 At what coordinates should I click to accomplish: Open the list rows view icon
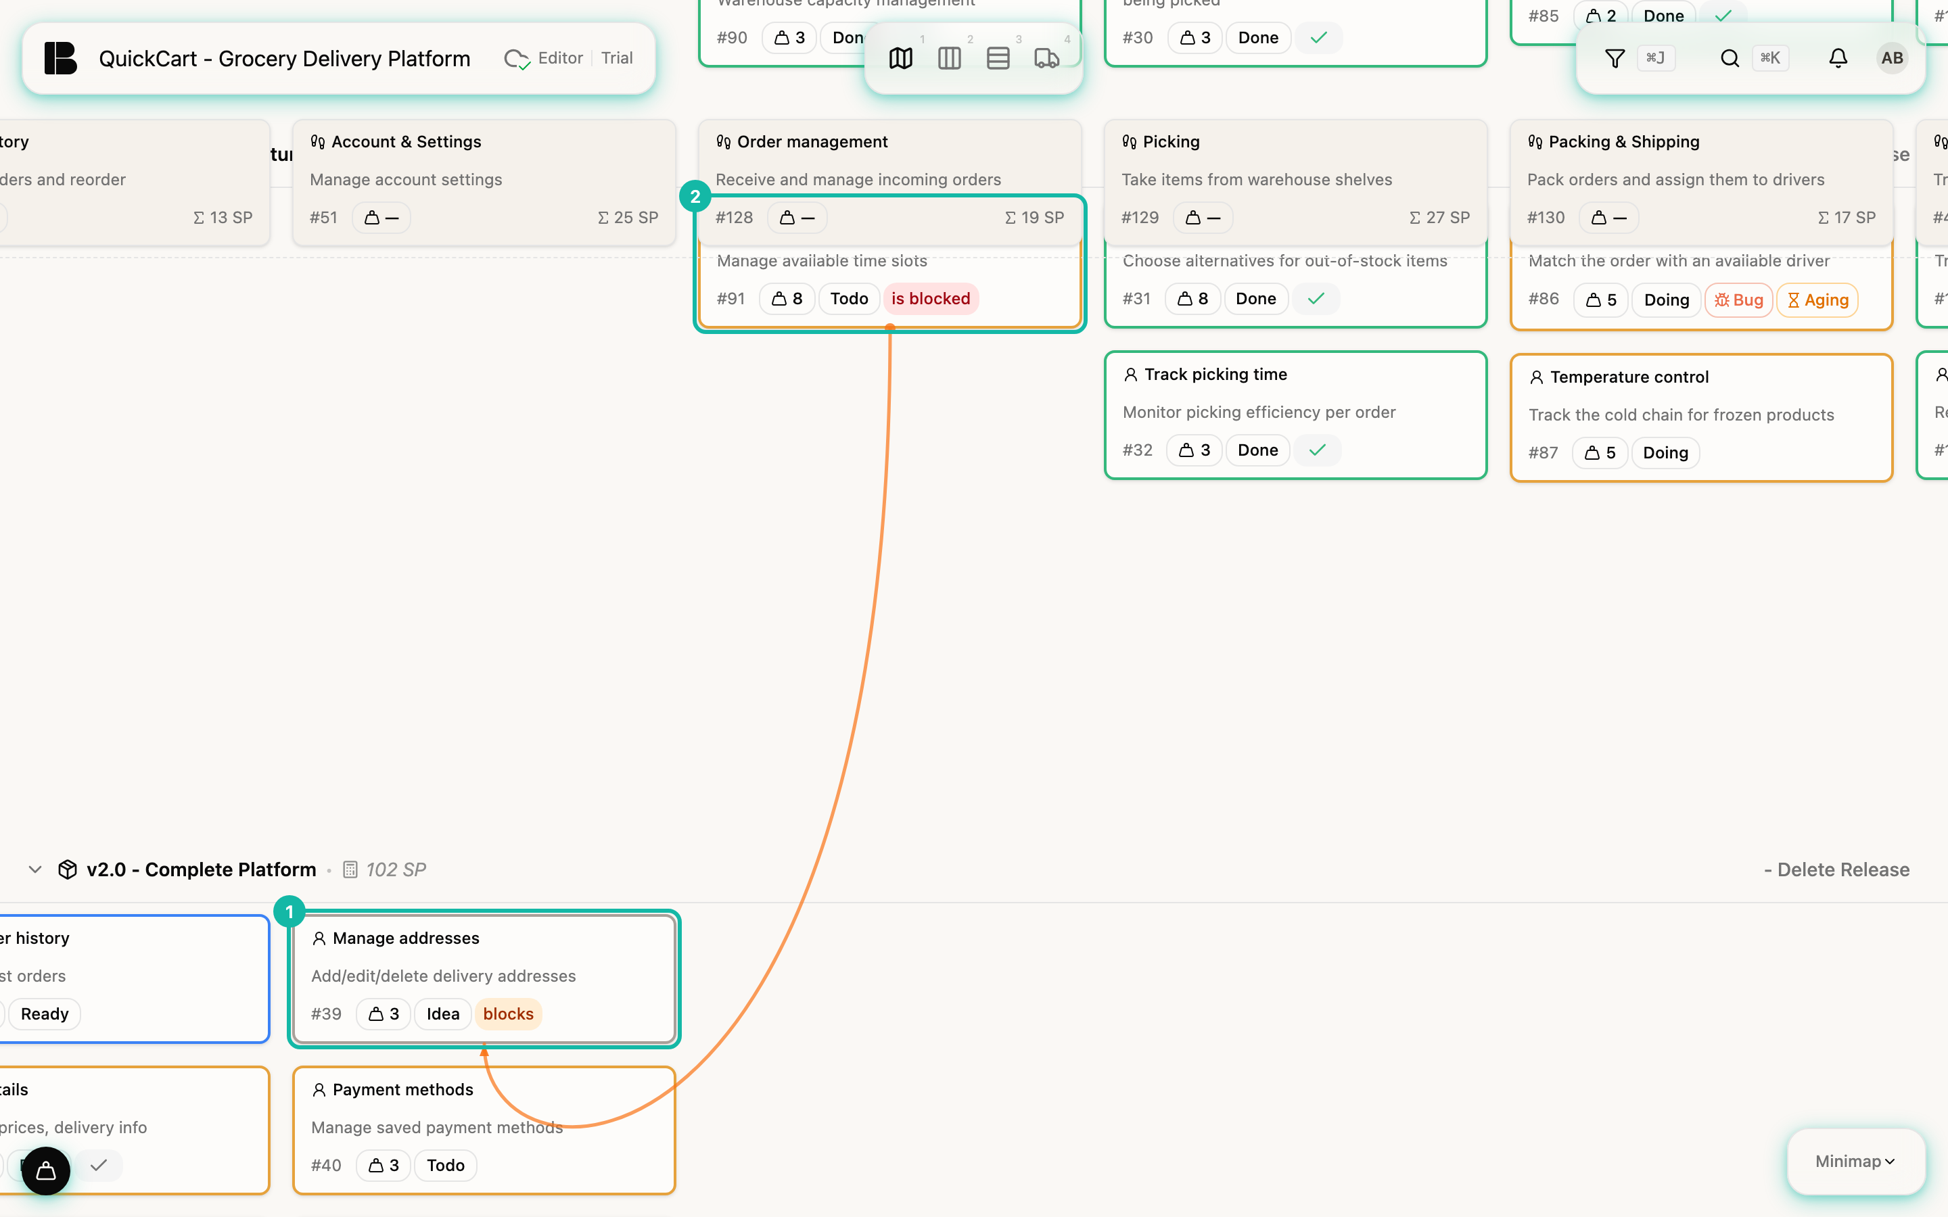click(x=998, y=58)
